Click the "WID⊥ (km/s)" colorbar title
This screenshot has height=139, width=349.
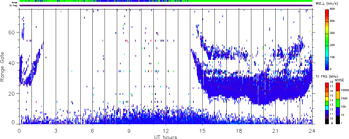click(x=327, y=4)
